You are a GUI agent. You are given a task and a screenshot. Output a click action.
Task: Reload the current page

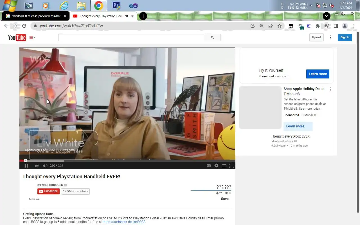(24, 26)
